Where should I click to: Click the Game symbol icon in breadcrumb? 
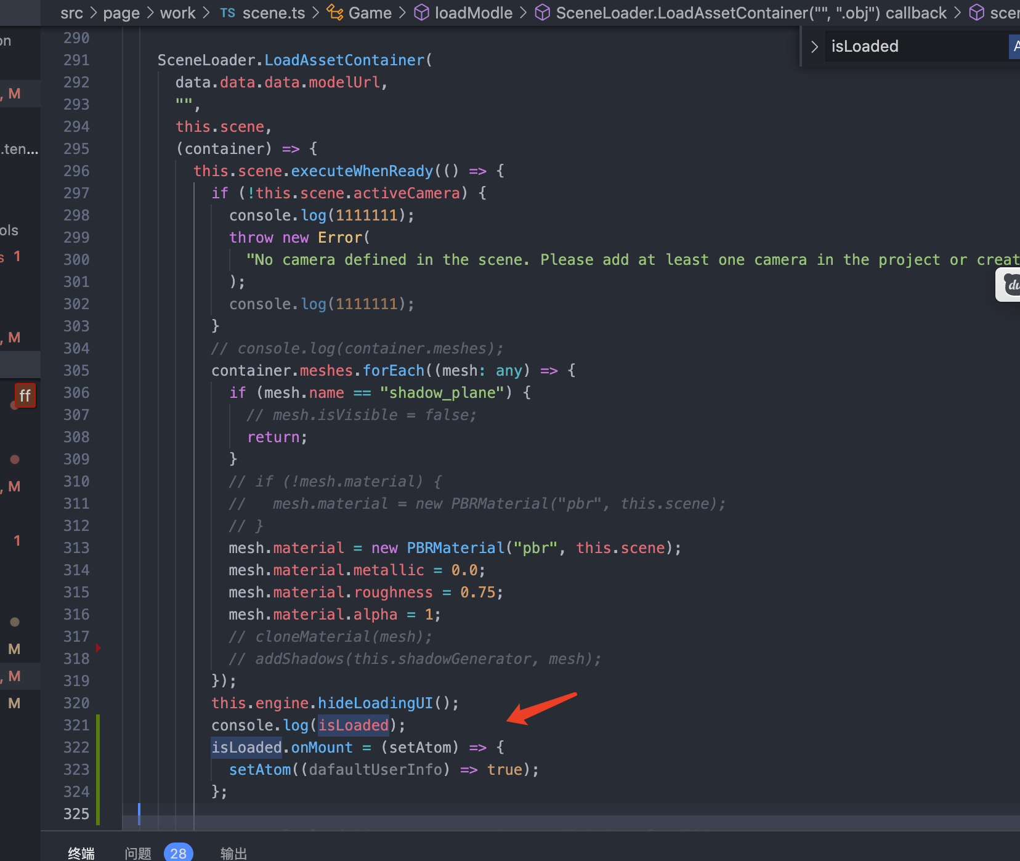pos(334,12)
